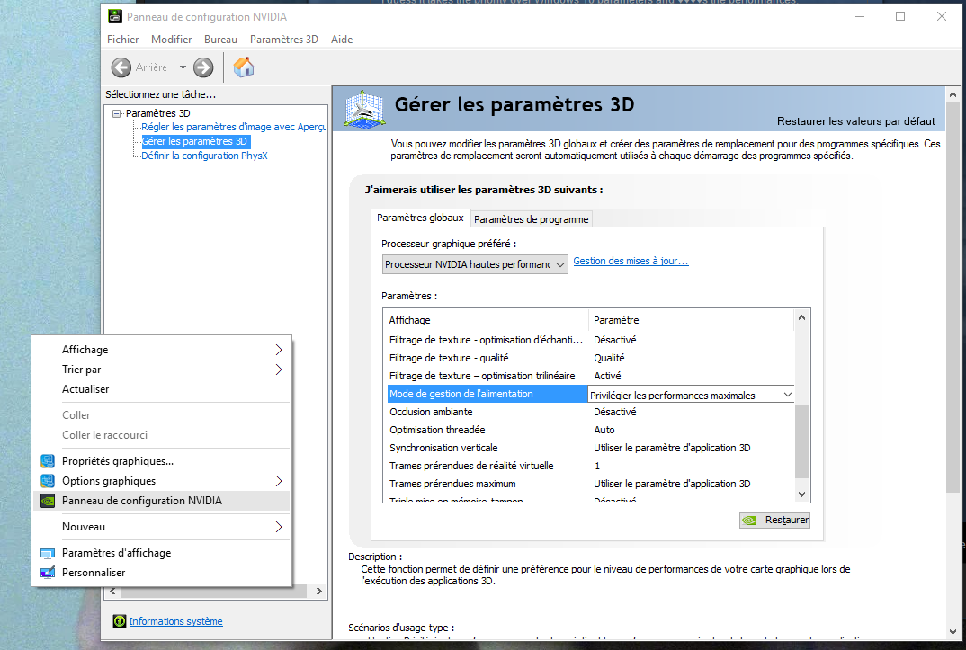Click the Informations système icon
The width and height of the screenshot is (966, 650).
coord(120,621)
